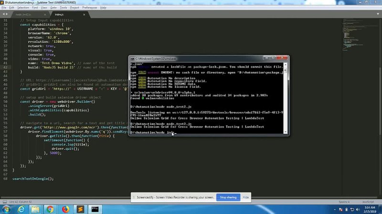Open the View menu

[44, 8]
